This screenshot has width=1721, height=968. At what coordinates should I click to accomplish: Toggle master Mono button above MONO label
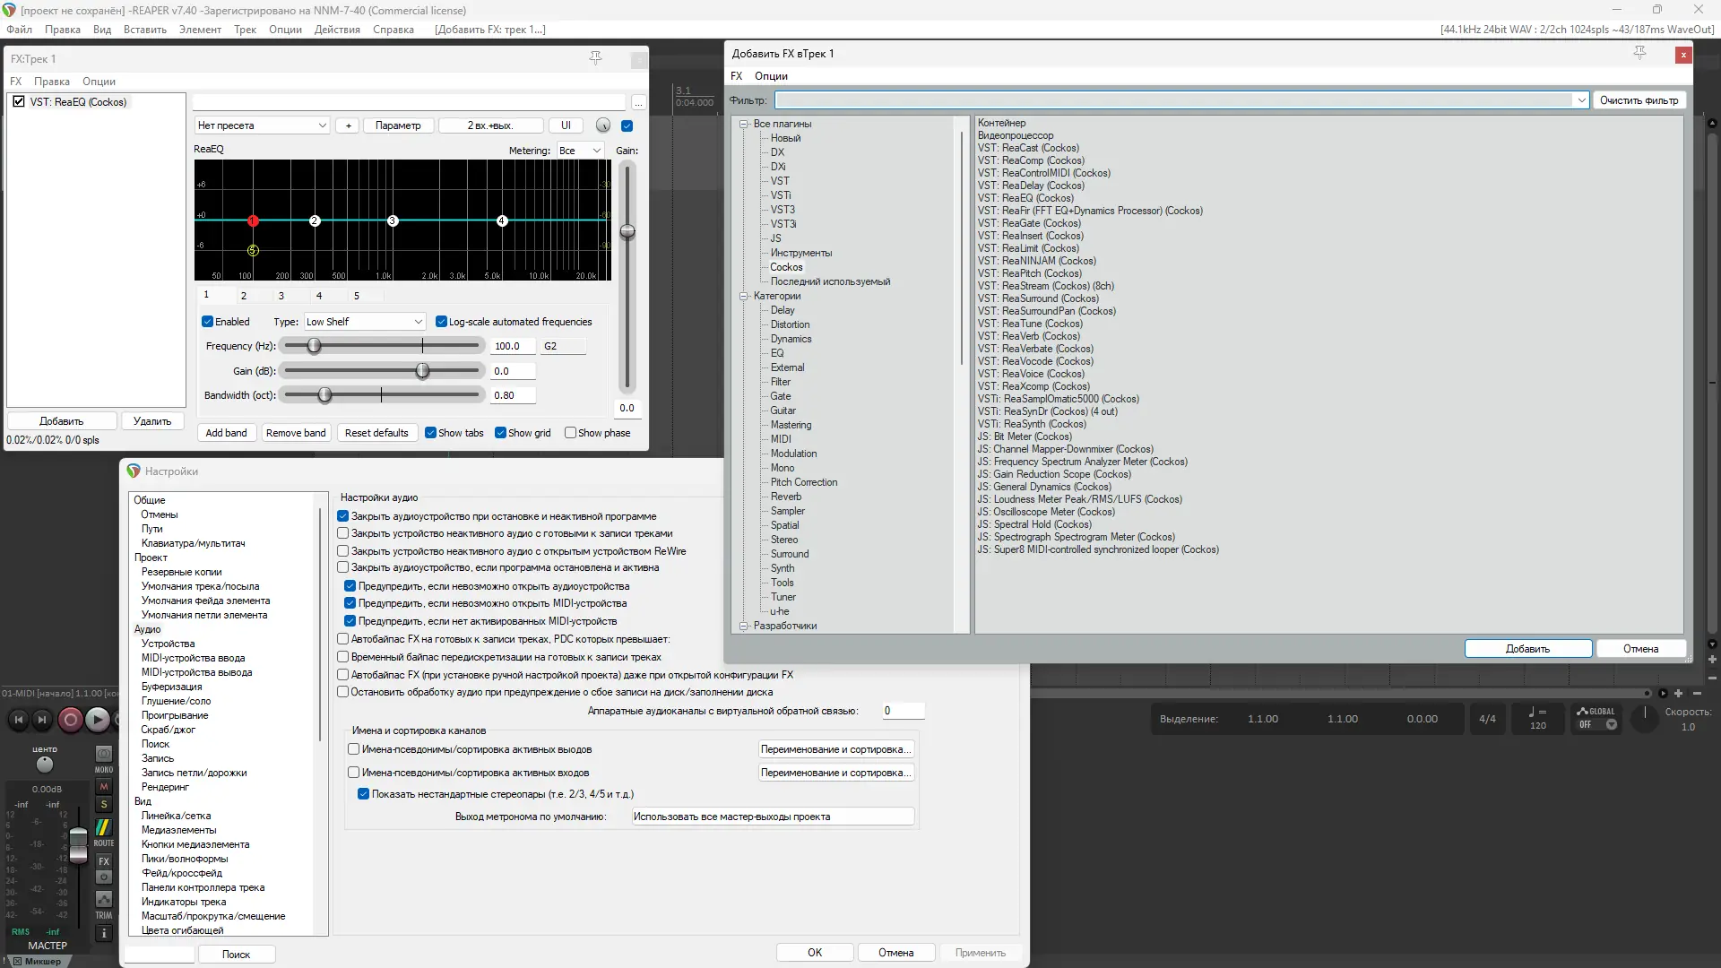pyautogui.click(x=104, y=754)
